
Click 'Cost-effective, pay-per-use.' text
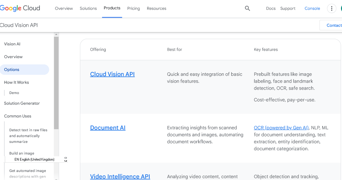(285, 100)
